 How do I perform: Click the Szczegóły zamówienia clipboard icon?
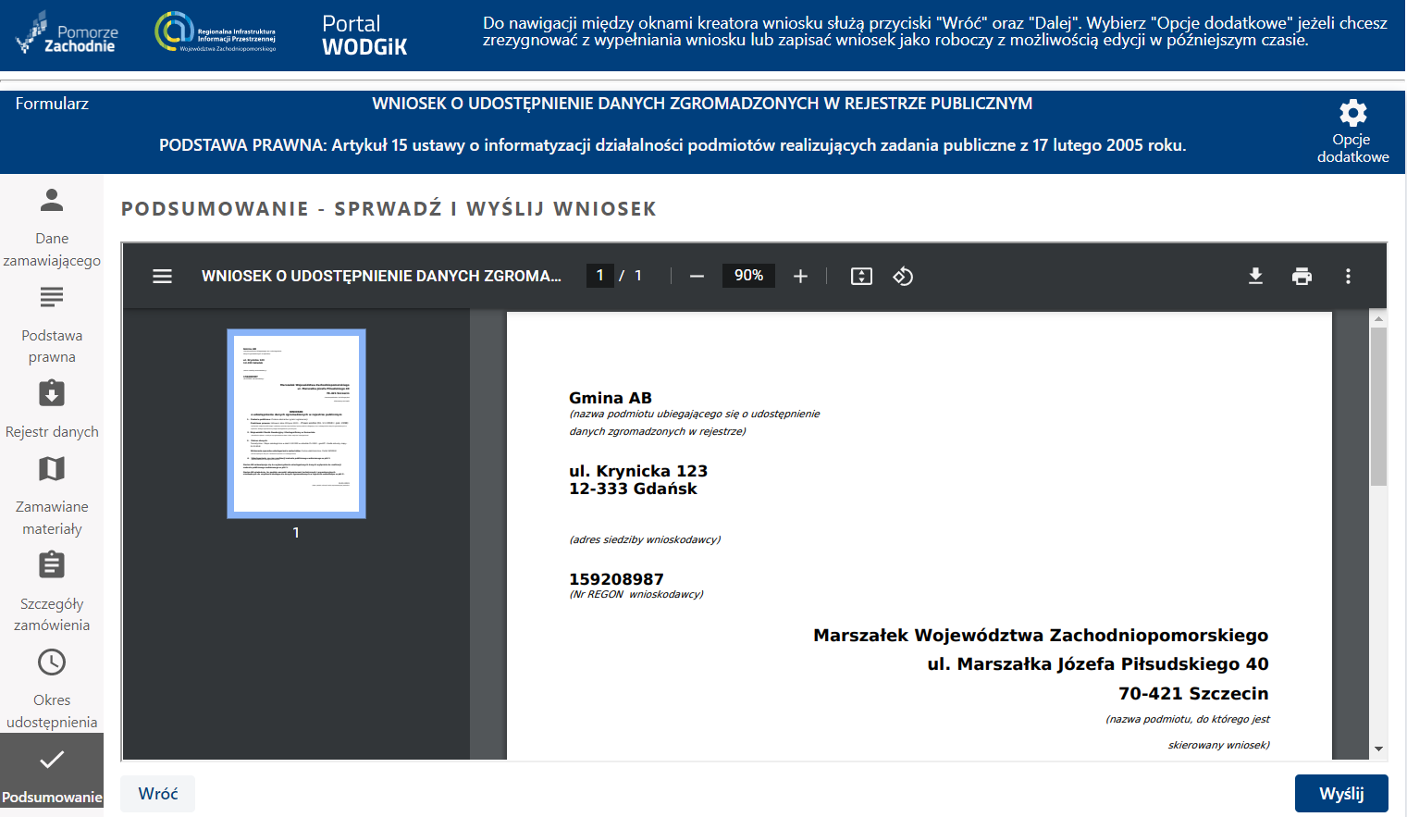[51, 563]
